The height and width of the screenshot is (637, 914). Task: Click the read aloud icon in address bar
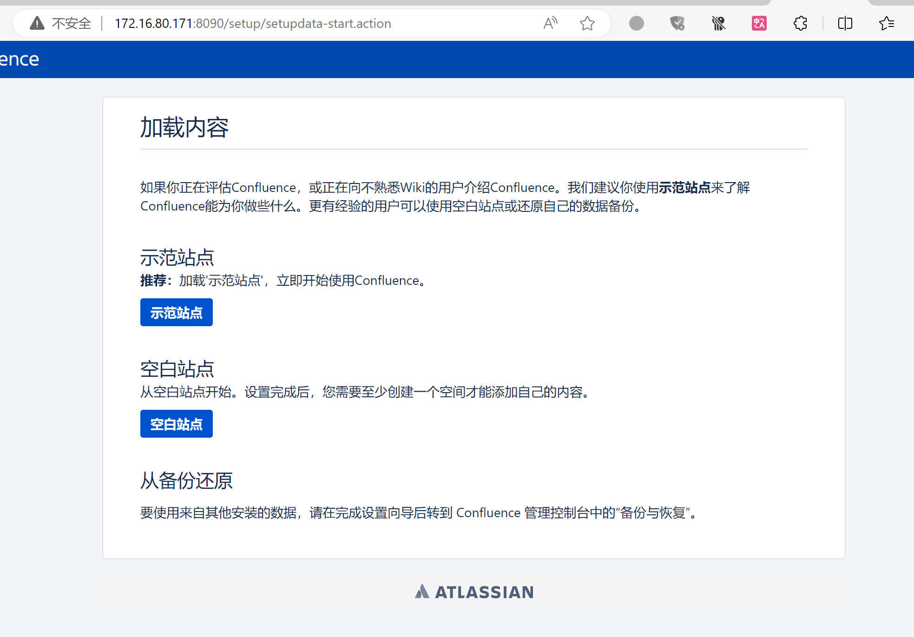click(x=551, y=23)
